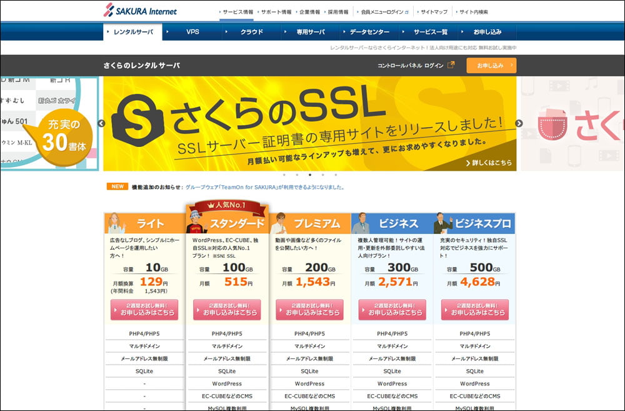This screenshot has height=411, width=625.
Task: Show the previous carousel banner arrow
Action: pos(101,123)
